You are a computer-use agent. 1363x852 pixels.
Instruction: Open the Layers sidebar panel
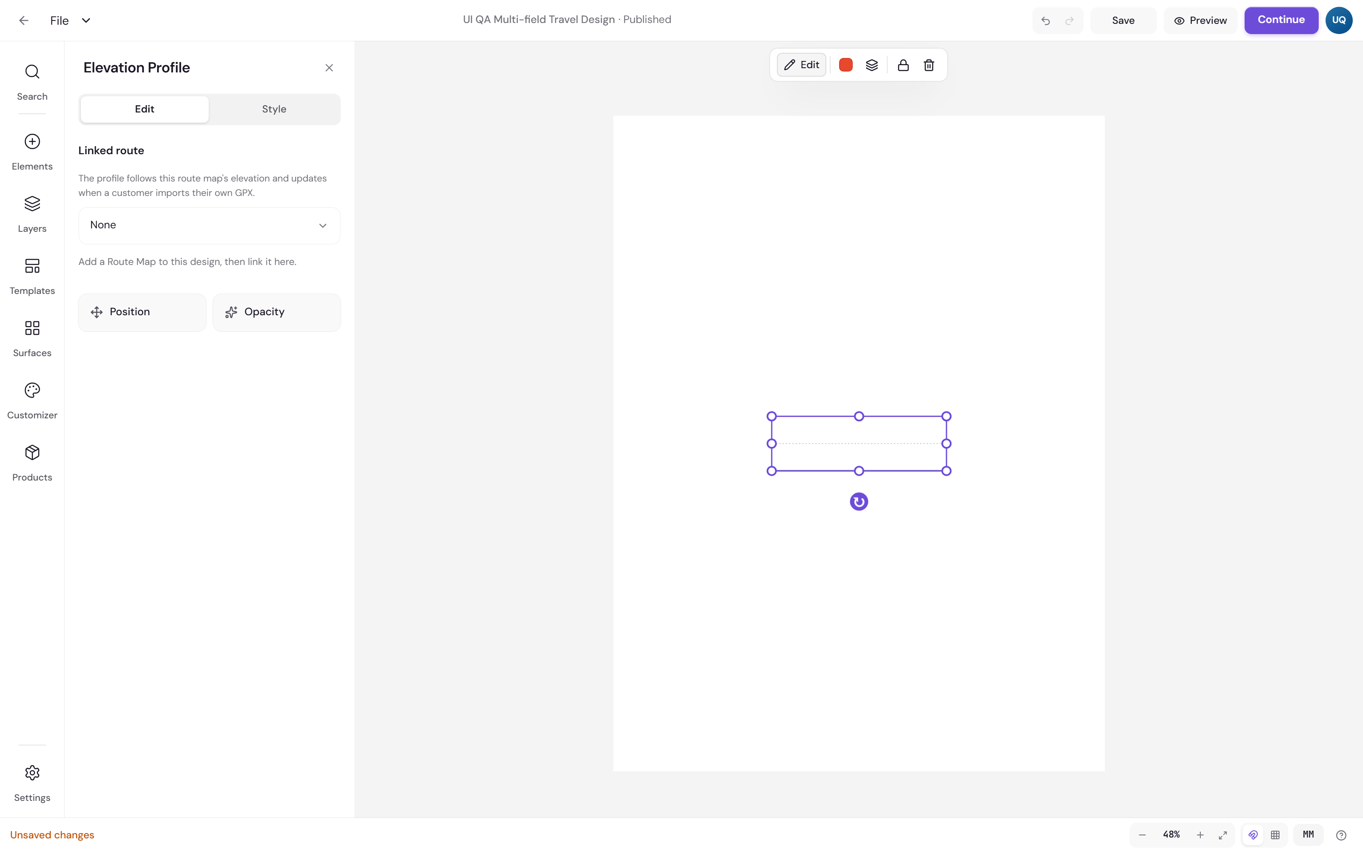pos(32,213)
